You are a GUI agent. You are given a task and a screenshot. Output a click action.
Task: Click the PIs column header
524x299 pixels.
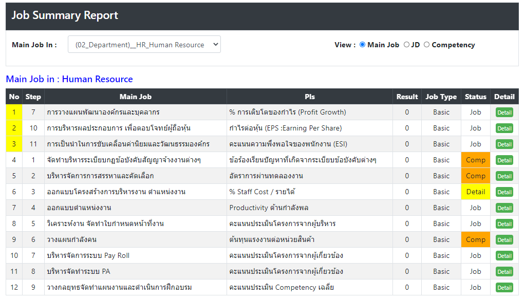tap(309, 97)
